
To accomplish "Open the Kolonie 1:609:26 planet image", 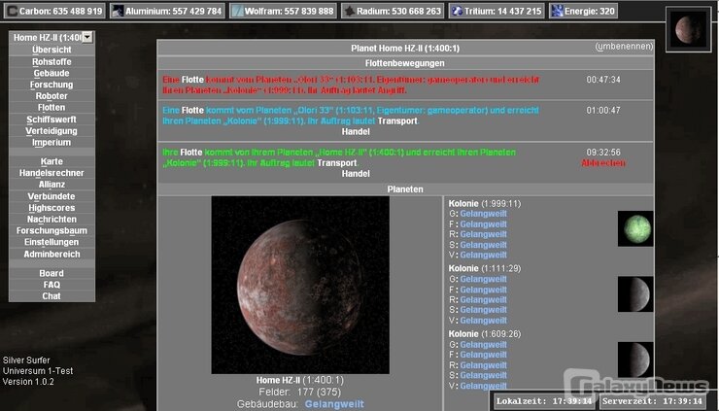I will point(635,359).
